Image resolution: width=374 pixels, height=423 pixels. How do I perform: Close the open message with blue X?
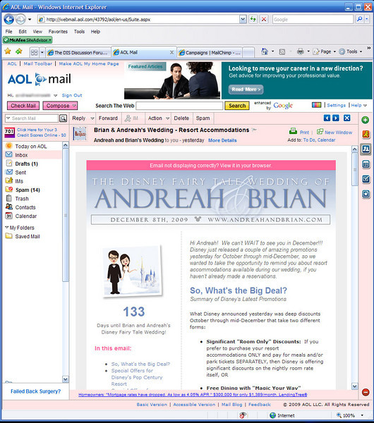click(347, 118)
